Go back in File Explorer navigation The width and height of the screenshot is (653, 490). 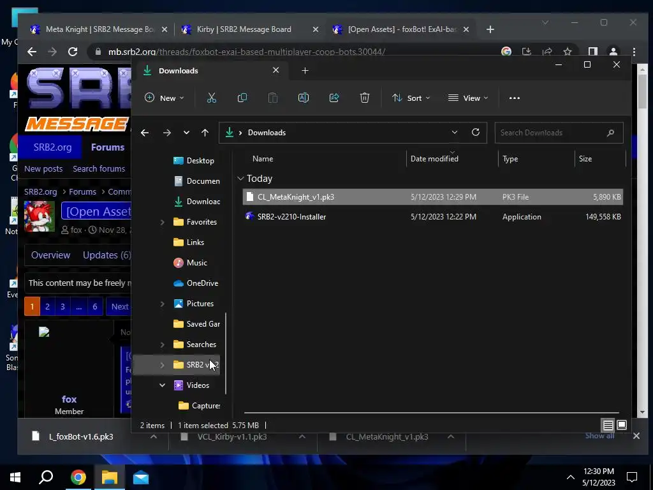(145, 133)
